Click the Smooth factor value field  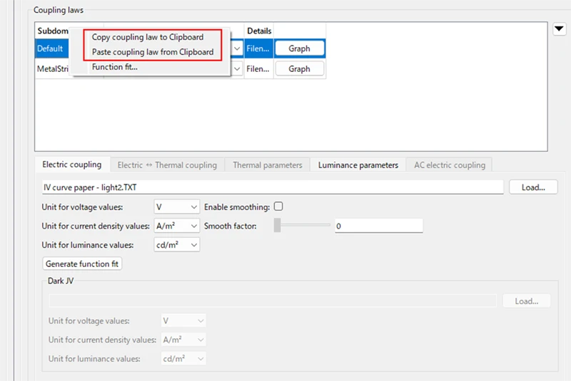tap(379, 226)
